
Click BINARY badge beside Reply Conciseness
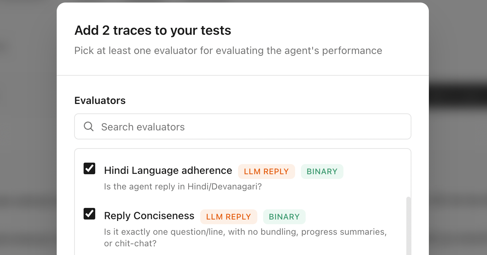click(x=284, y=217)
